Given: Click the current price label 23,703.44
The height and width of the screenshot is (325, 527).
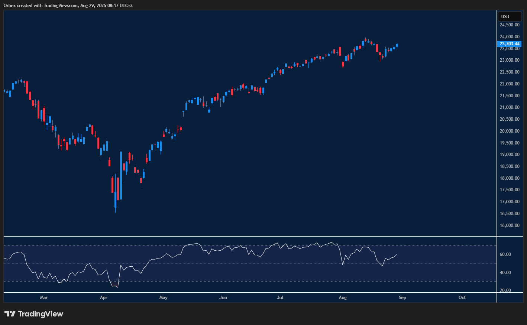Looking at the screenshot, I should (509, 44).
